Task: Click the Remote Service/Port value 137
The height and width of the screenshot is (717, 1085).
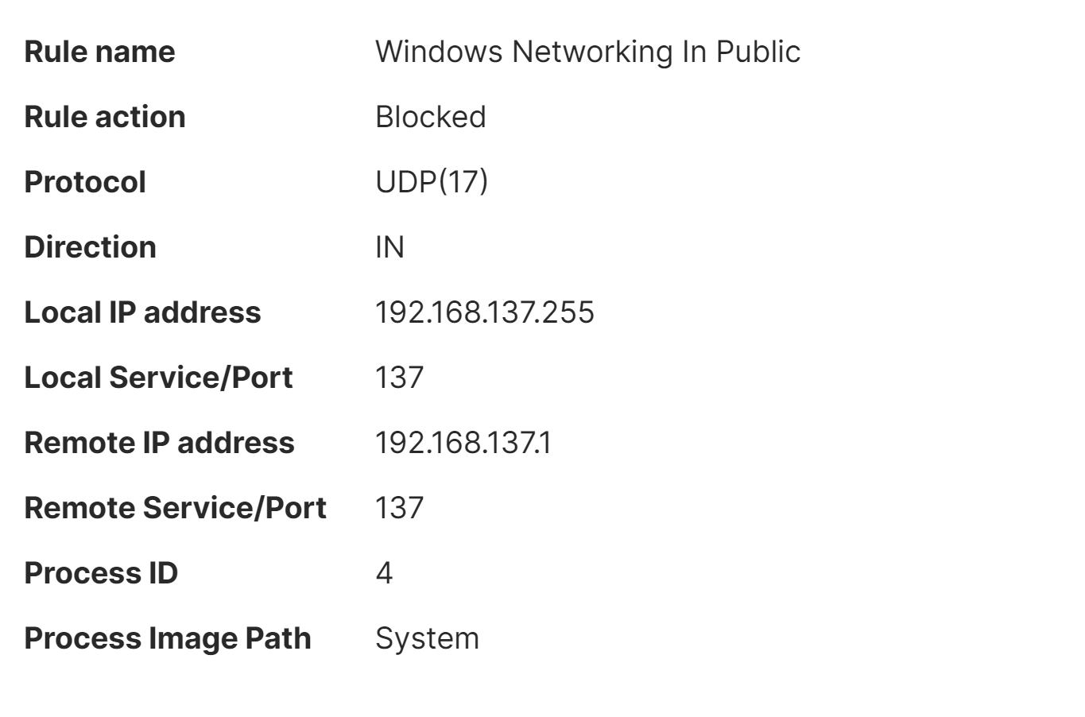Action: [399, 508]
